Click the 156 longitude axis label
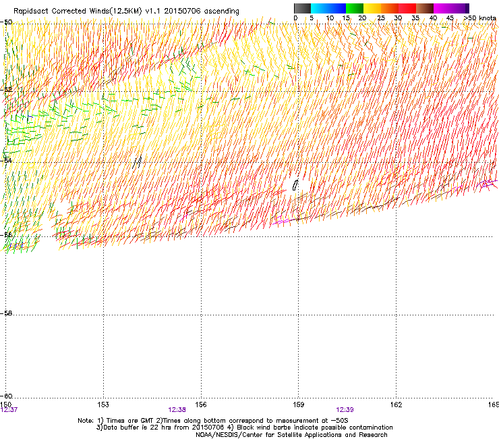Screen dimensions: 499x439 [x=201, y=405]
